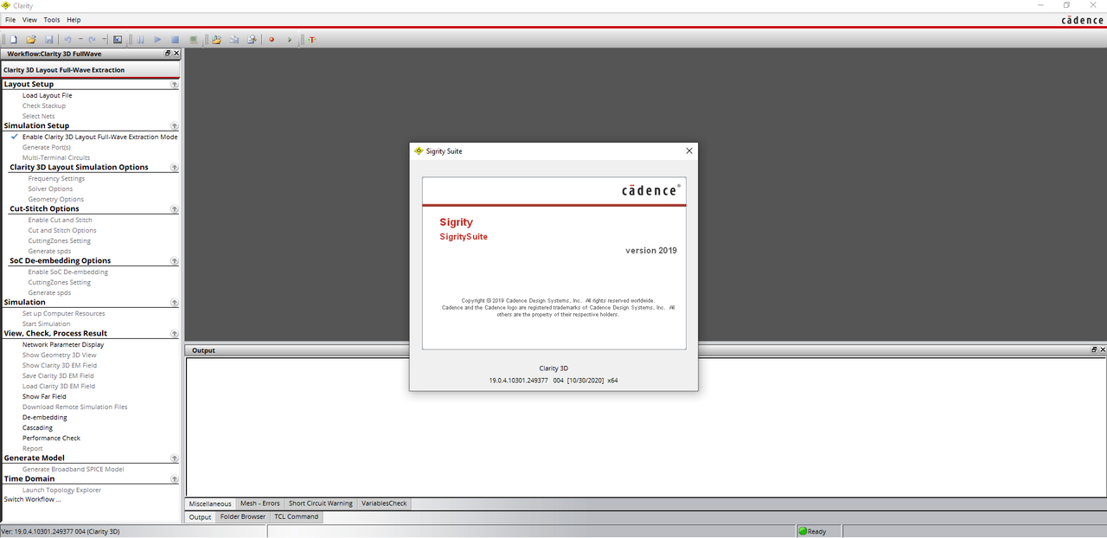Click Switch Workflow ...
The height and width of the screenshot is (538, 1107).
point(32,499)
